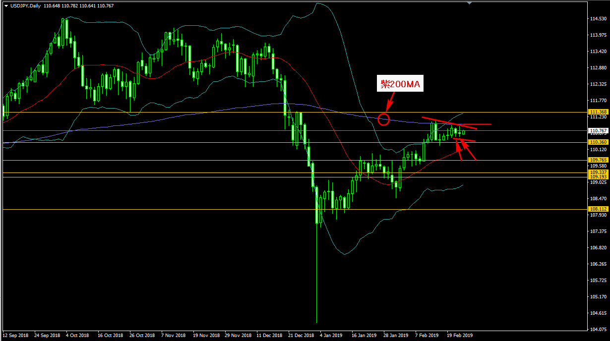This screenshot has height=341, width=610.
Task: Click the 111.770 price axis value
Action: 598,101
